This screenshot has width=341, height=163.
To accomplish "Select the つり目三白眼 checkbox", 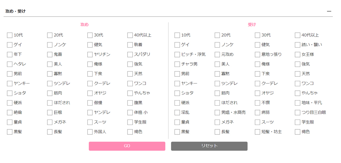I will [298, 112].
